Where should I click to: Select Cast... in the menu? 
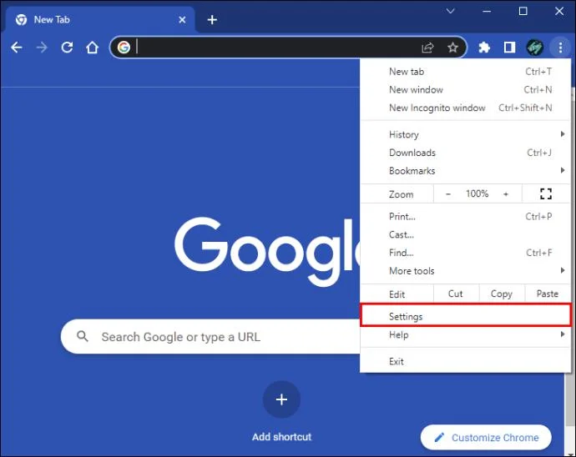[x=466, y=234]
